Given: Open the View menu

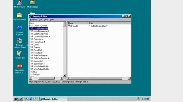Looking at the screenshot, I should tap(46, 20).
